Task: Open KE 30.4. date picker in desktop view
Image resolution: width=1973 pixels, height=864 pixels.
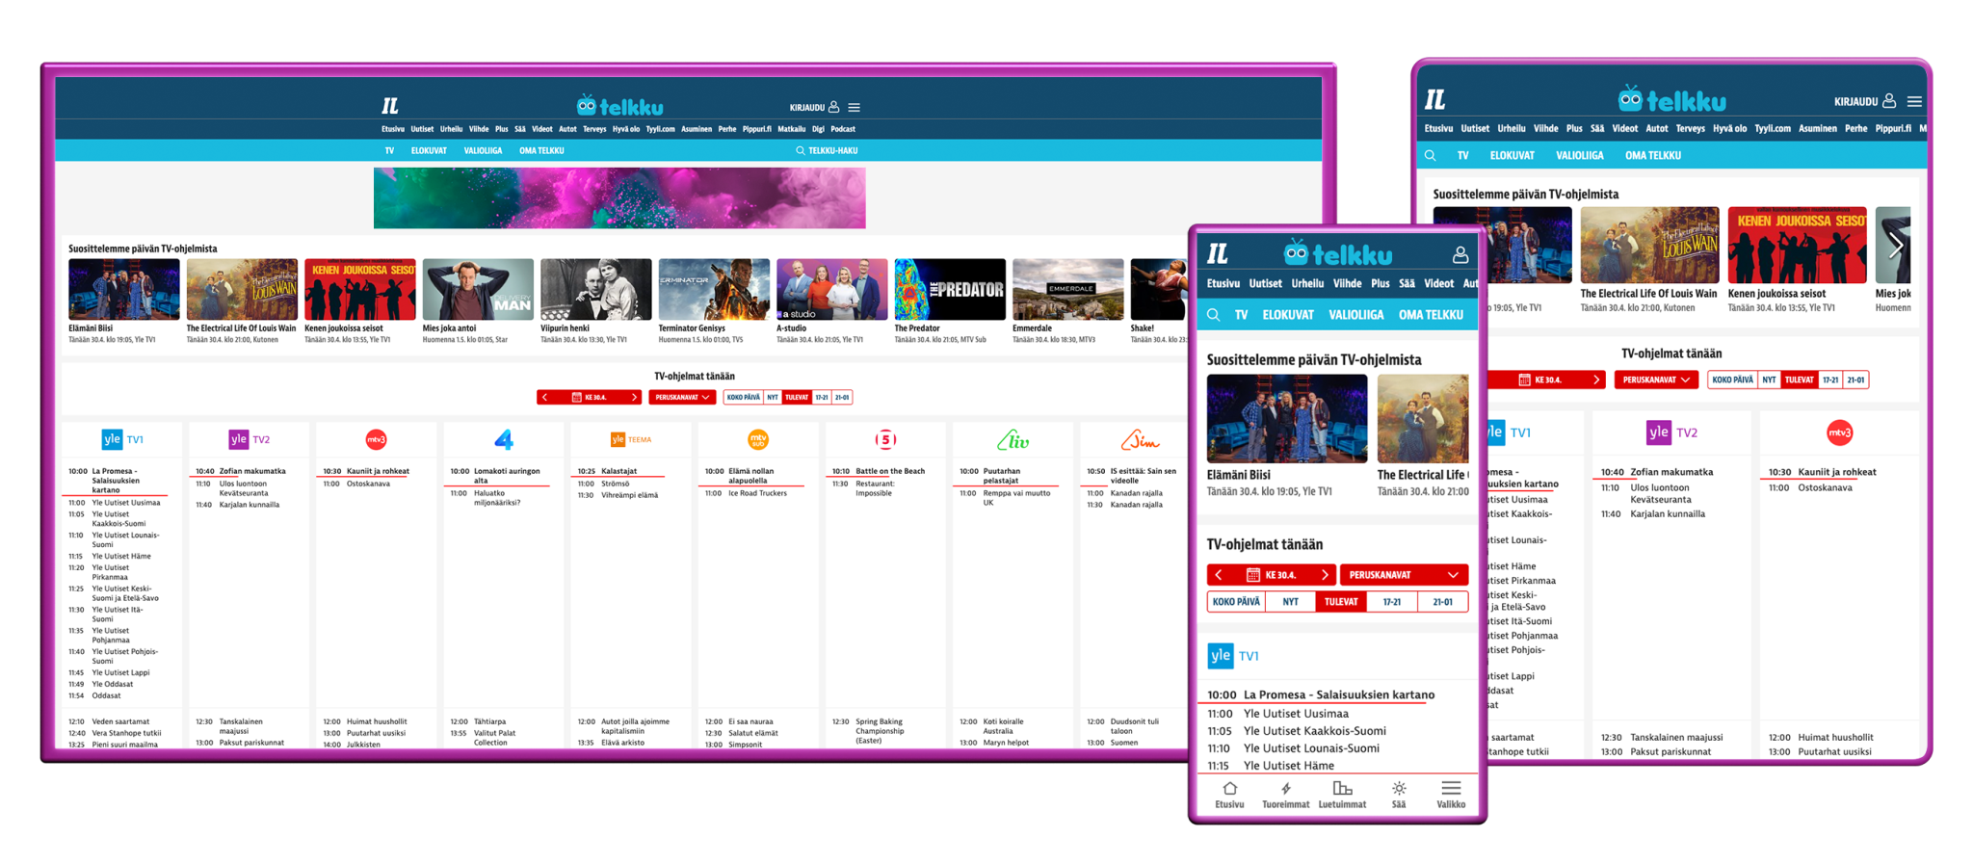Action: [590, 397]
